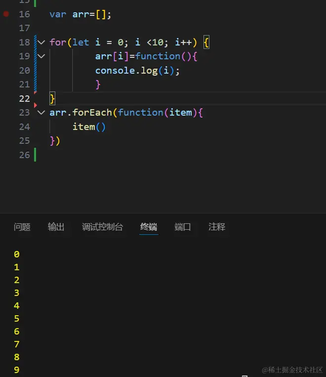Collapse the for loop at line 18
The height and width of the screenshot is (377, 326).
(x=41, y=42)
